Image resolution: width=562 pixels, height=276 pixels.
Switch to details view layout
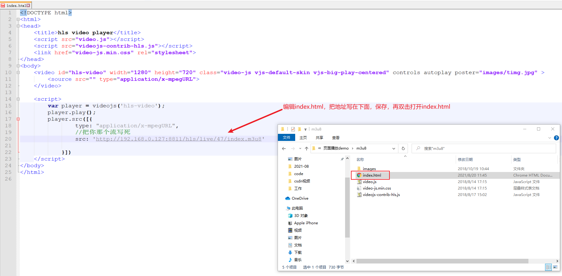click(548, 267)
